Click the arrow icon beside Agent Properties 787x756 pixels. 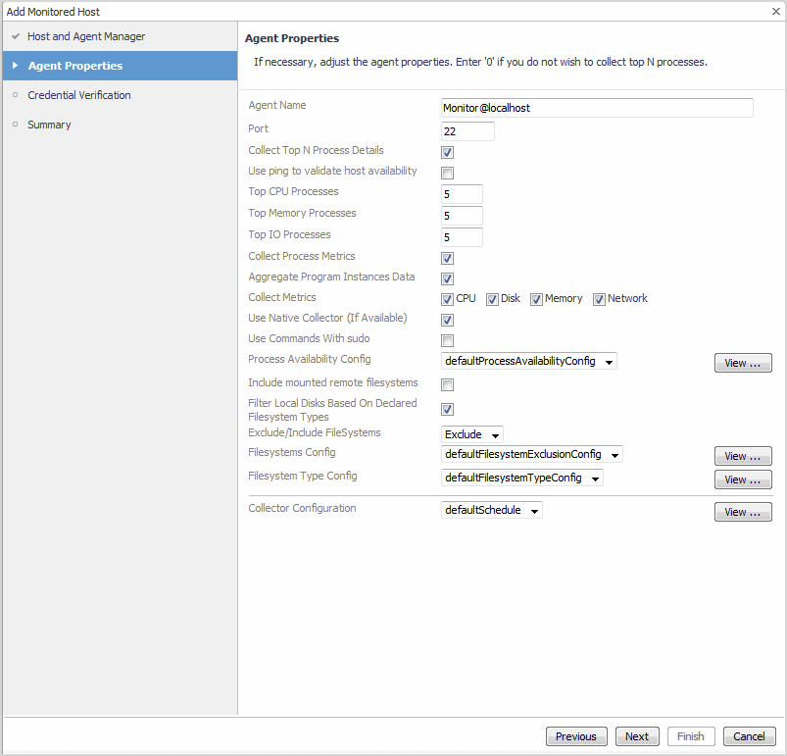point(16,66)
